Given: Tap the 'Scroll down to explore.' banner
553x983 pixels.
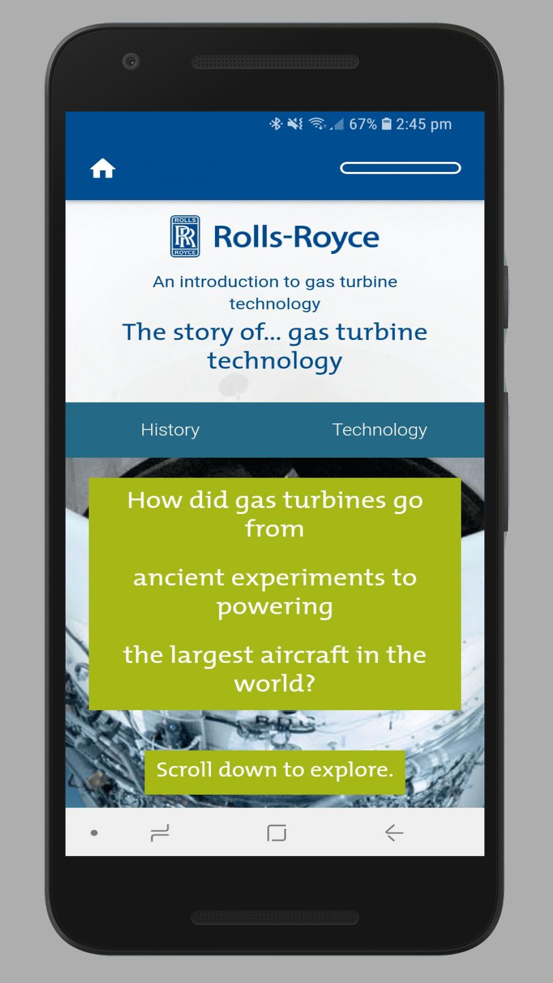Looking at the screenshot, I should tap(275, 772).
